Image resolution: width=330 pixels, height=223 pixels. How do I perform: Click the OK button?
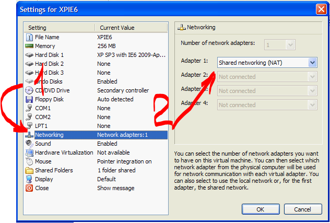pyautogui.click(x=261, y=209)
